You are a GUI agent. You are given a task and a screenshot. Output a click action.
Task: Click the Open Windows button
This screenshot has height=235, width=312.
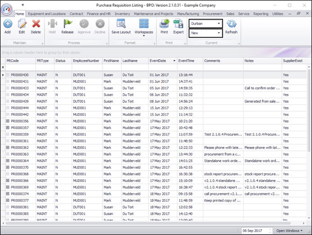pos(289,231)
